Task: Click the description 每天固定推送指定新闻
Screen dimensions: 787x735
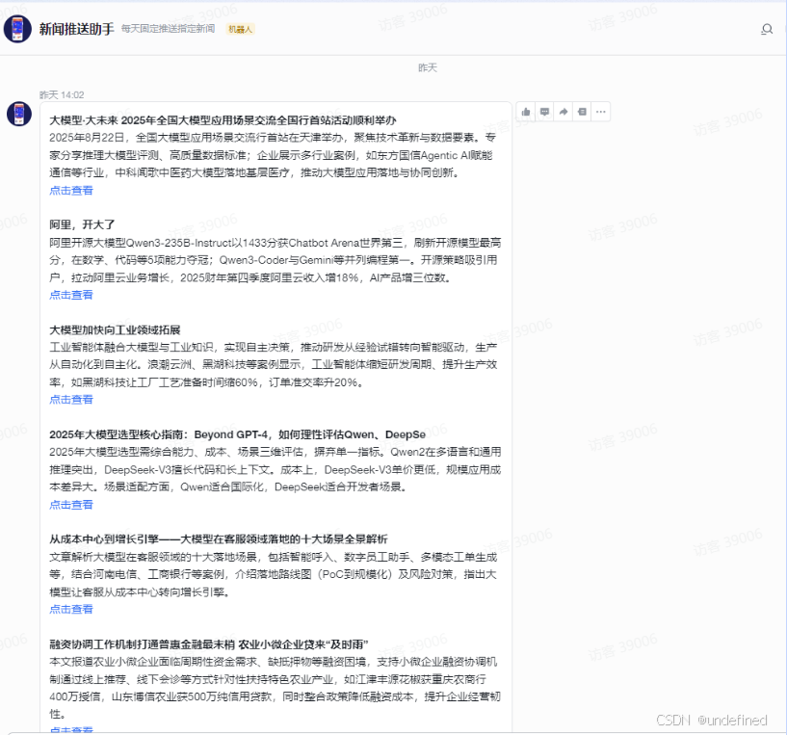Action: coord(169,29)
